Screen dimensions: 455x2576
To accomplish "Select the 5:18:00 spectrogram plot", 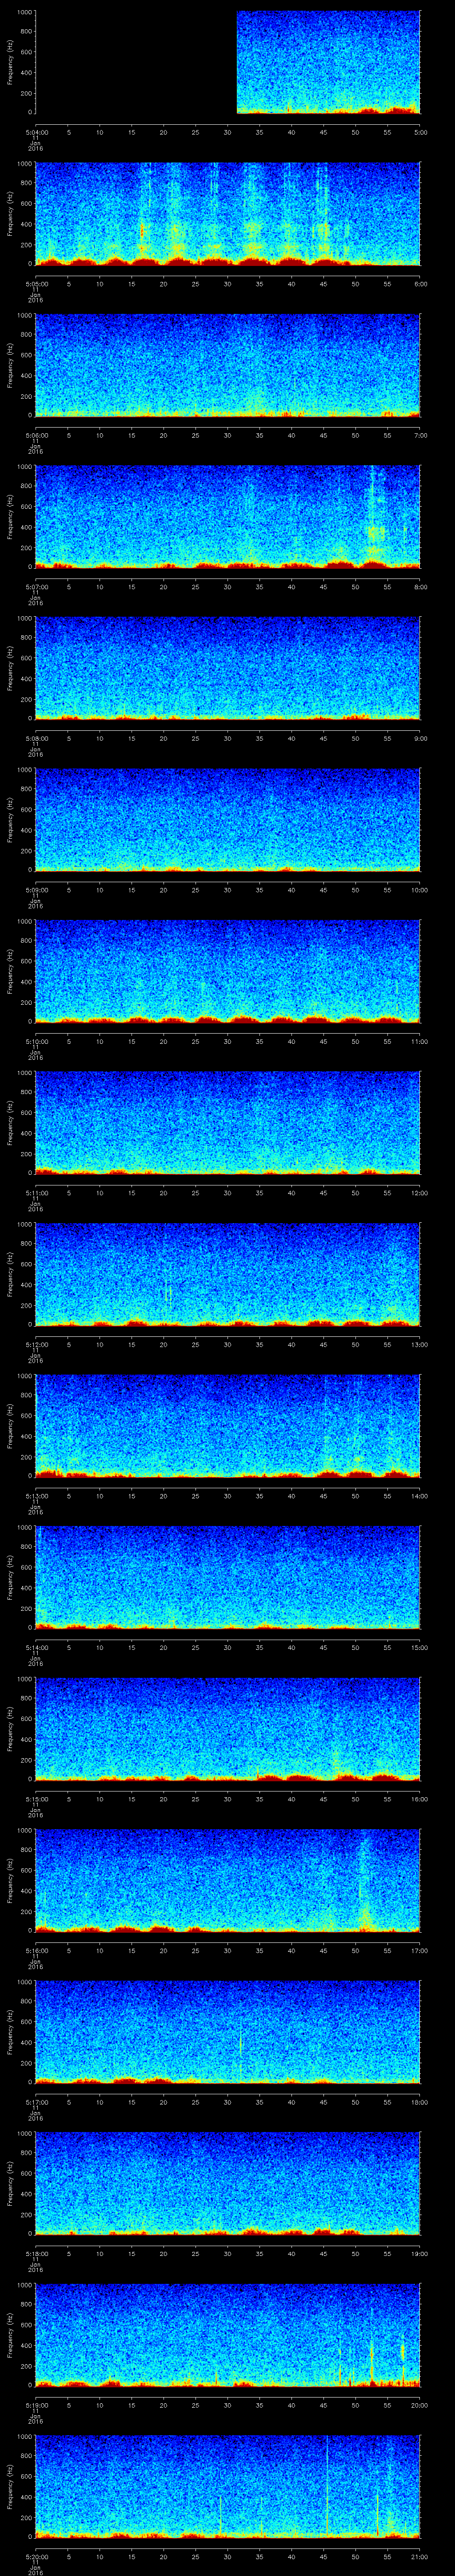I will [228, 2183].
